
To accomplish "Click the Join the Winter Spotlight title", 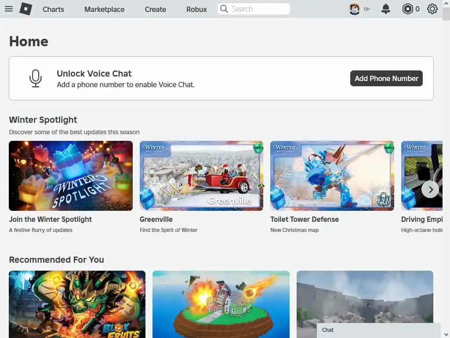I will pyautogui.click(x=51, y=219).
